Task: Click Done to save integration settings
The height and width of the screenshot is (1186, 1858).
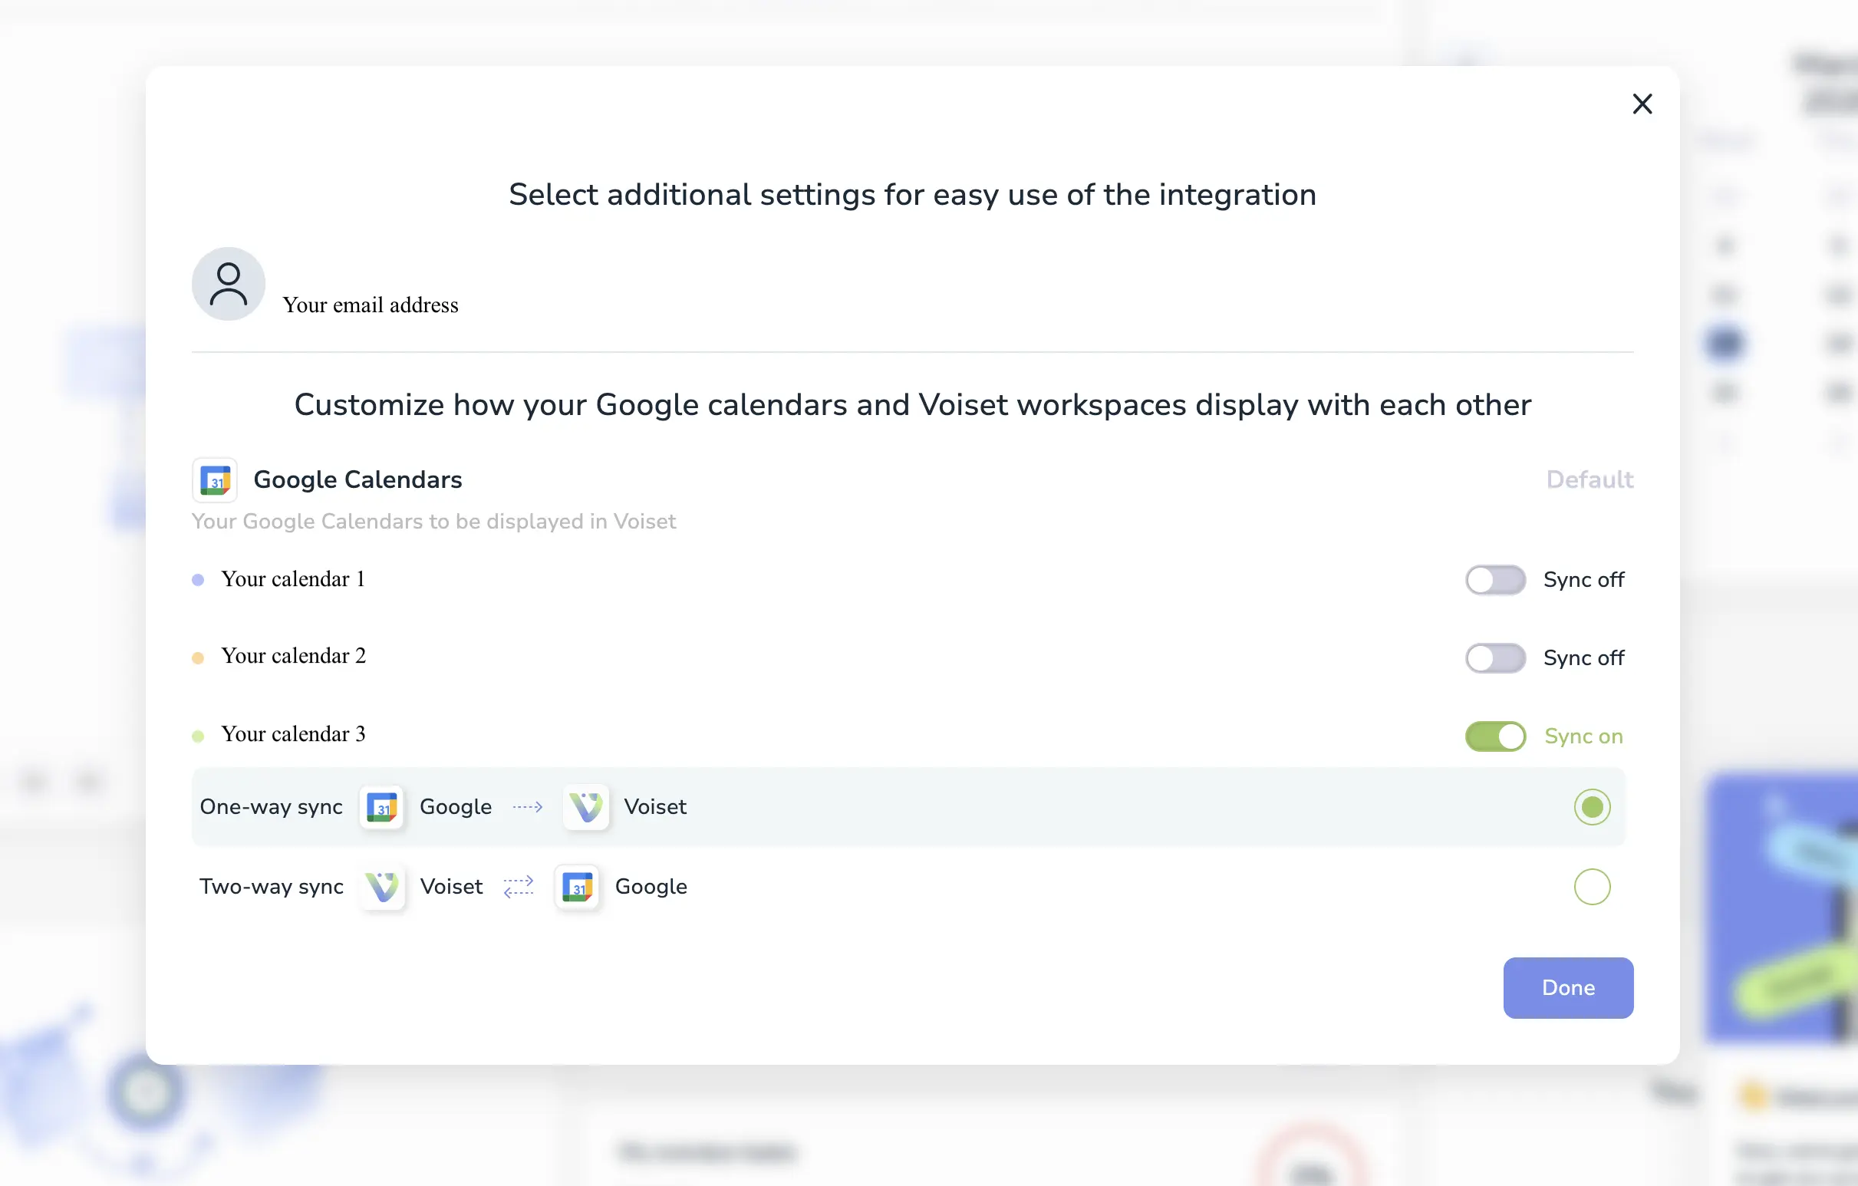Action: [1568, 987]
